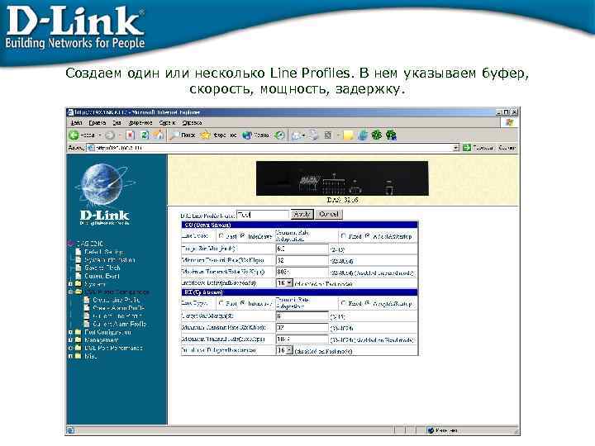Screen dimensions: 595x446
Task: Click the page icon beside Default Settings
Action: pos(79,252)
